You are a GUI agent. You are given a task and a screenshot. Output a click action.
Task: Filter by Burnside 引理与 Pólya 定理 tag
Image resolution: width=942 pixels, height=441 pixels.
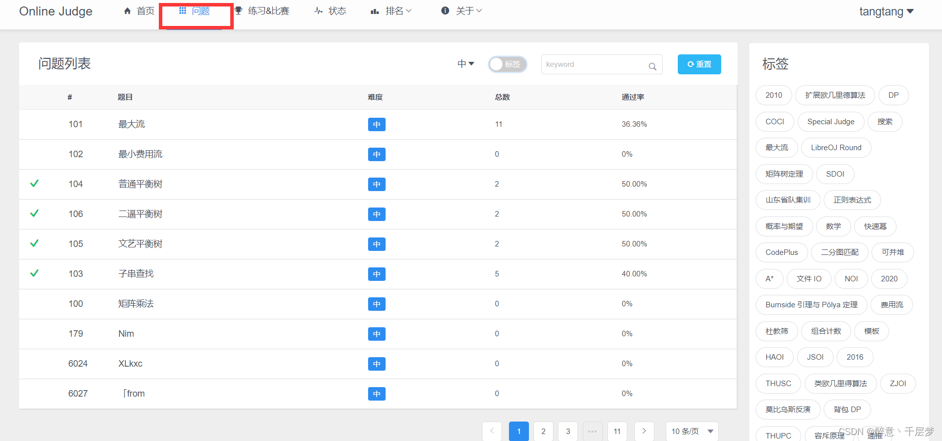pos(812,305)
